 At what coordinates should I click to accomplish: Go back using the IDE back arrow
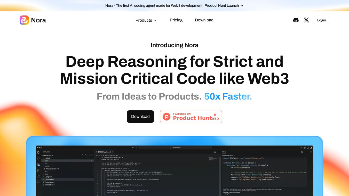[133, 148]
